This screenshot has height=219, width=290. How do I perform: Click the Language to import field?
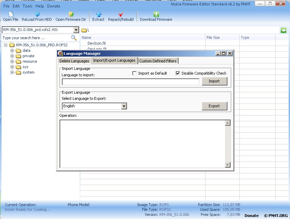pos(131,82)
